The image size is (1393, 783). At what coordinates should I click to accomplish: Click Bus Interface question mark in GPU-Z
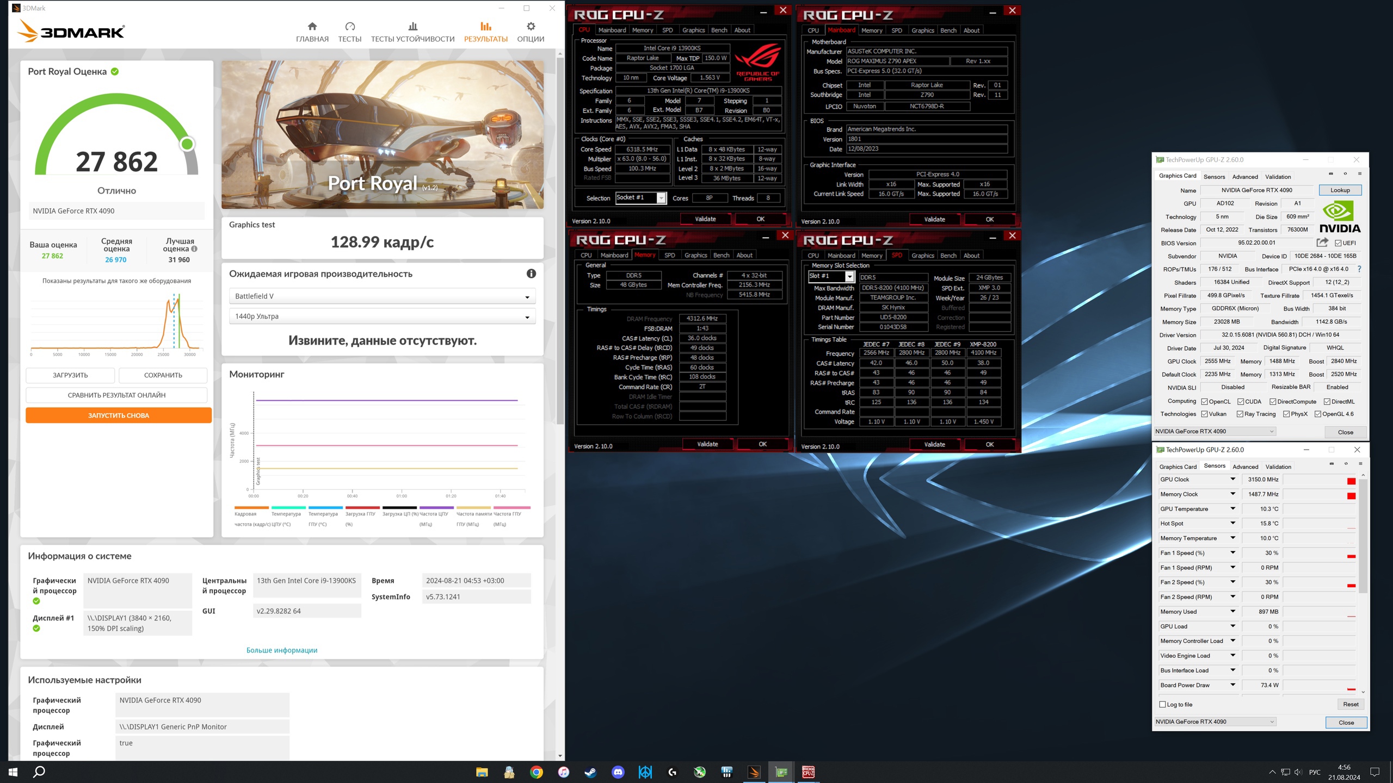click(1359, 269)
